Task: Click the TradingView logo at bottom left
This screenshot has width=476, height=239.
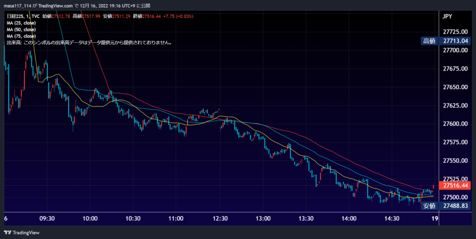Action: click(x=21, y=233)
